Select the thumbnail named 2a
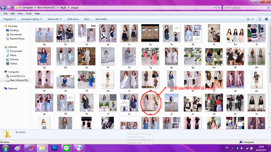The image size is (271, 152). point(150,33)
